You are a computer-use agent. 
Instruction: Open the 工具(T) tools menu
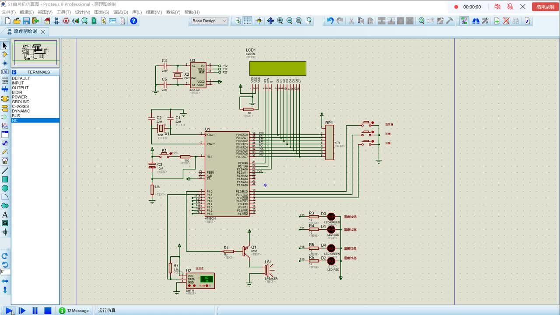[64, 12]
